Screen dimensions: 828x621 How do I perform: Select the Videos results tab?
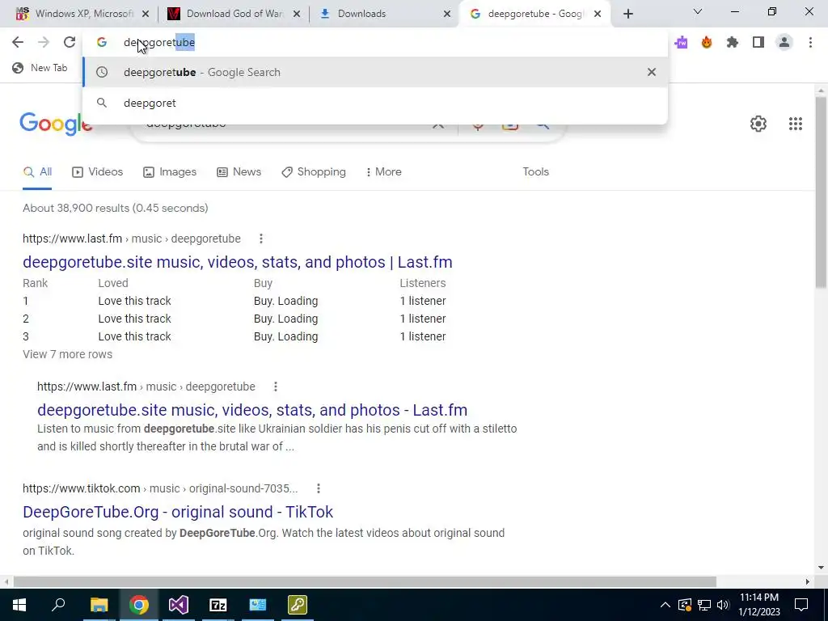(x=97, y=171)
